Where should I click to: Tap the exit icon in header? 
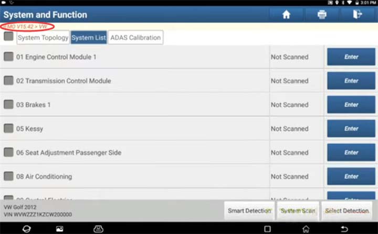coord(358,15)
